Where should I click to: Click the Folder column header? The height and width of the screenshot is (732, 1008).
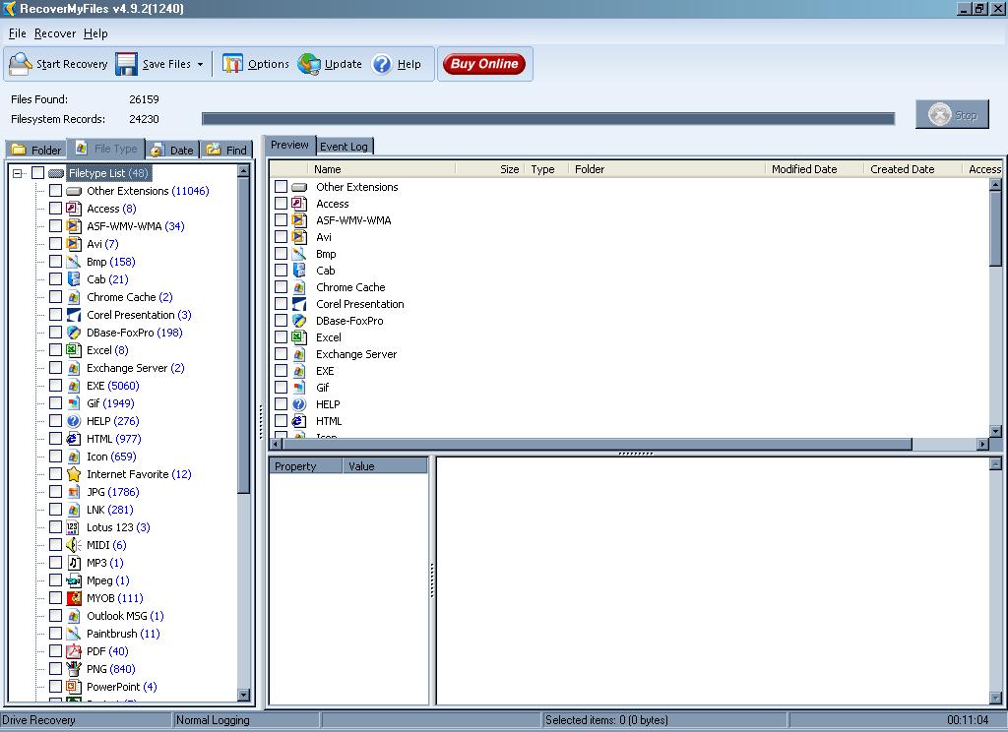pyautogui.click(x=666, y=169)
